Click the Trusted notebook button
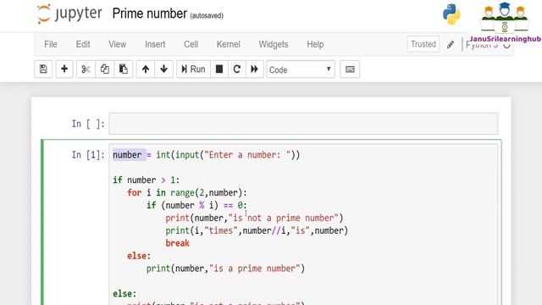This screenshot has width=542, height=305. pyautogui.click(x=423, y=44)
